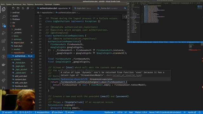203x114 pixels.
Task: Open the errors and warnings counter (13, 0, 1)
Action: tap(26, 112)
